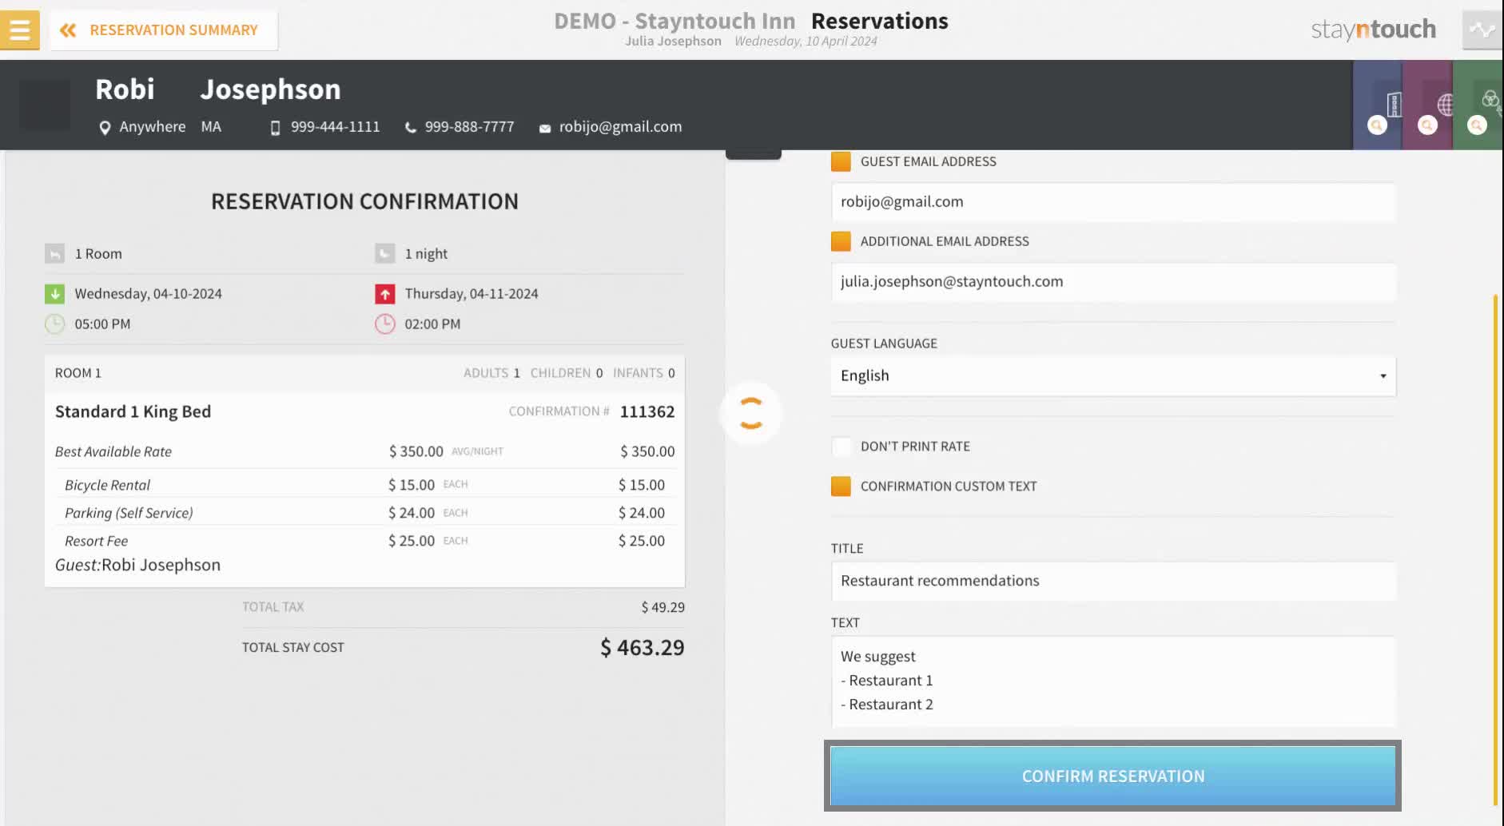Click state field MA

tap(211, 127)
